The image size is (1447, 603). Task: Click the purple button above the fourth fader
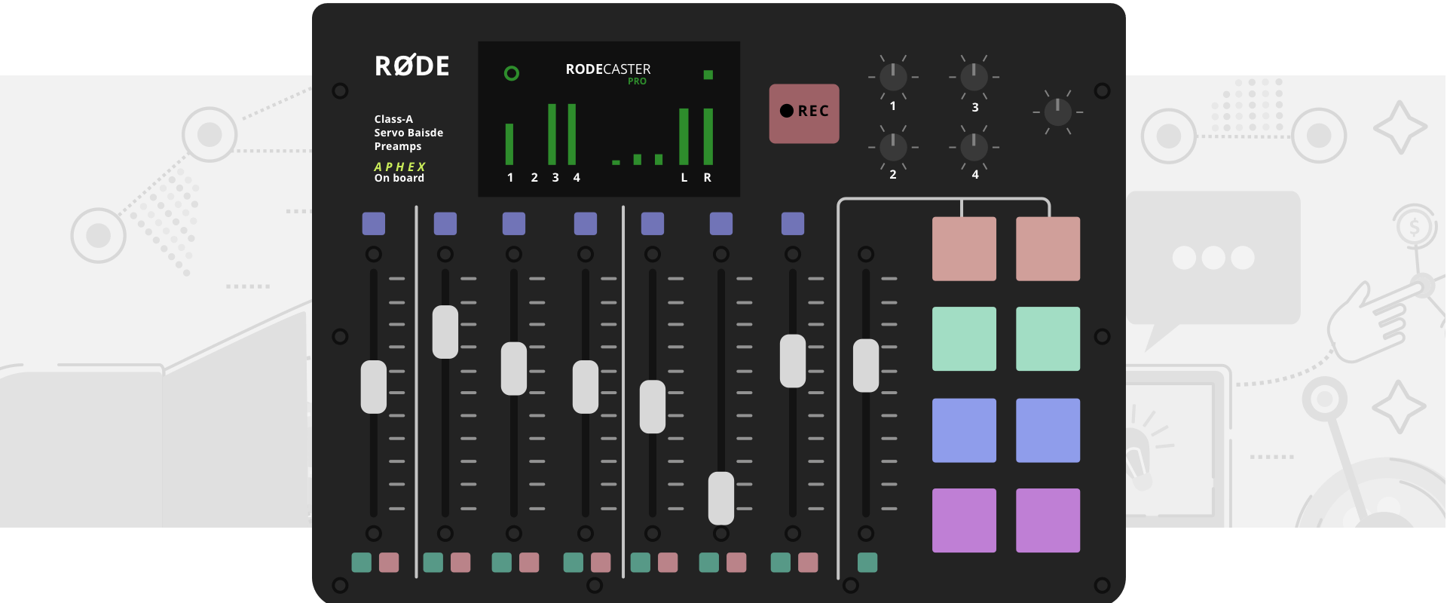coord(586,224)
